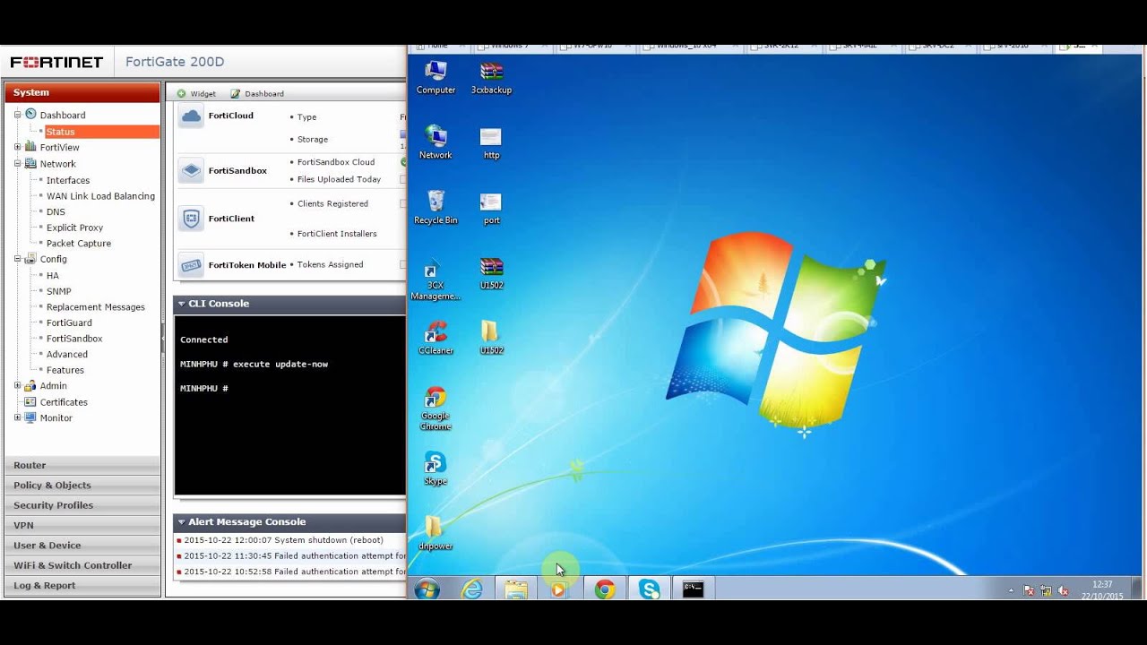Open the Log & Report section

[x=82, y=585]
